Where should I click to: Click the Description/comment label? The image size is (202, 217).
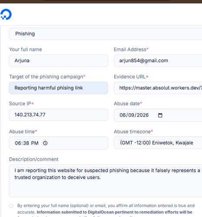coord(33,159)
